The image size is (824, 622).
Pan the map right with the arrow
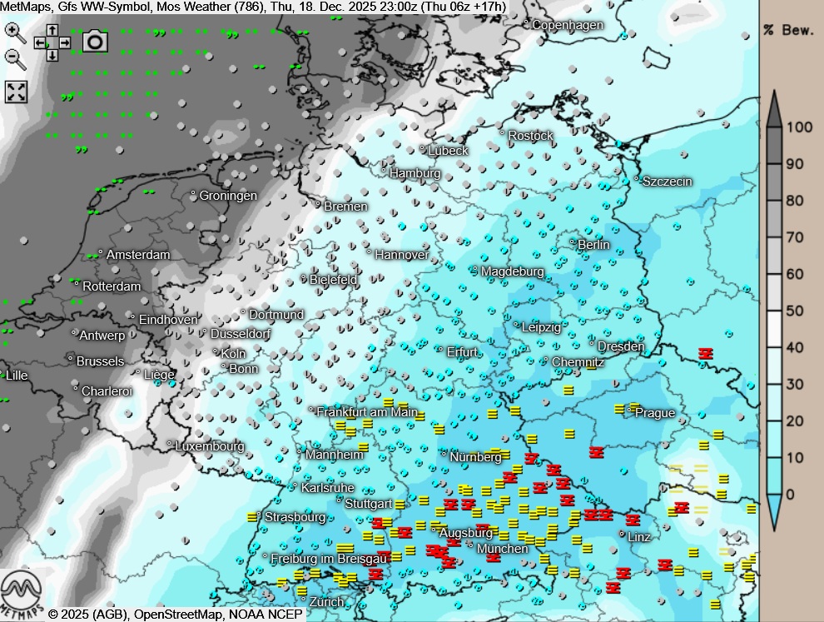click(x=65, y=42)
